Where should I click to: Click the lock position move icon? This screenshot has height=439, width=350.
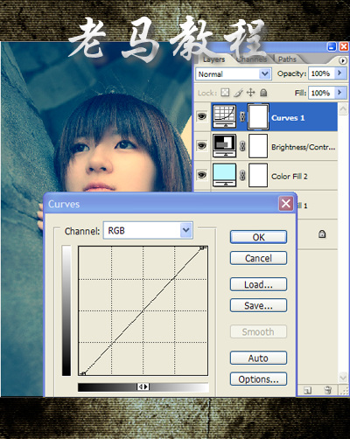[250, 93]
